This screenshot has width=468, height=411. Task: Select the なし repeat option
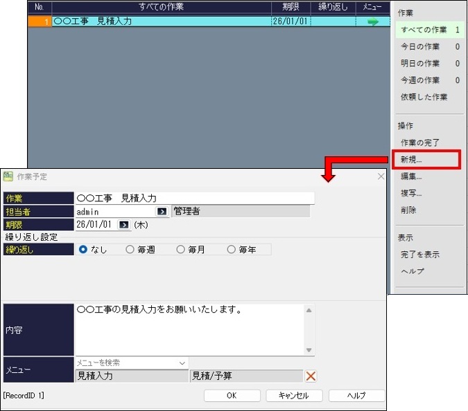point(84,250)
